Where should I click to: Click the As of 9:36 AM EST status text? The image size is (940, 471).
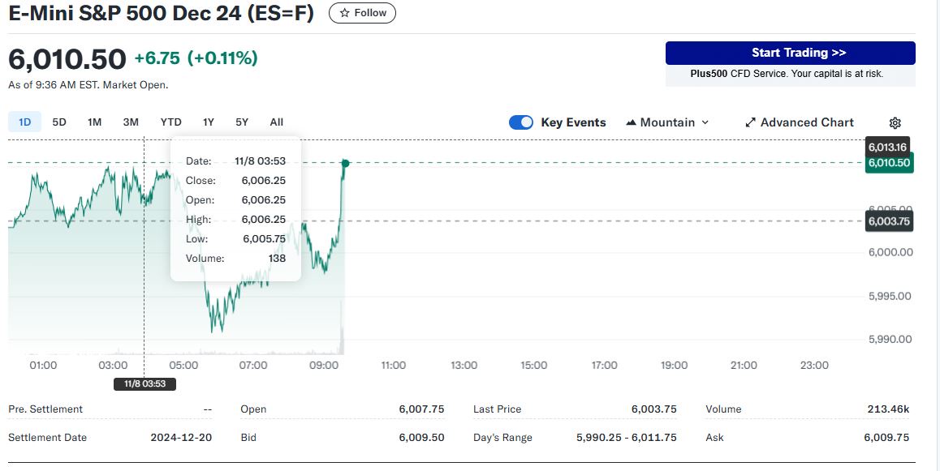88,85
